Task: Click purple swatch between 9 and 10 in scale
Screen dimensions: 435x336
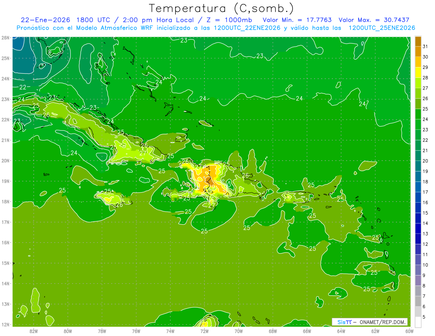Action: 418,270
